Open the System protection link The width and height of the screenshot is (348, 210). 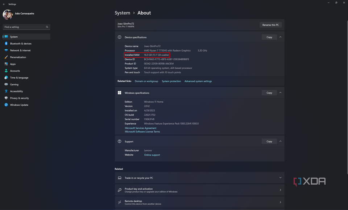point(171,81)
